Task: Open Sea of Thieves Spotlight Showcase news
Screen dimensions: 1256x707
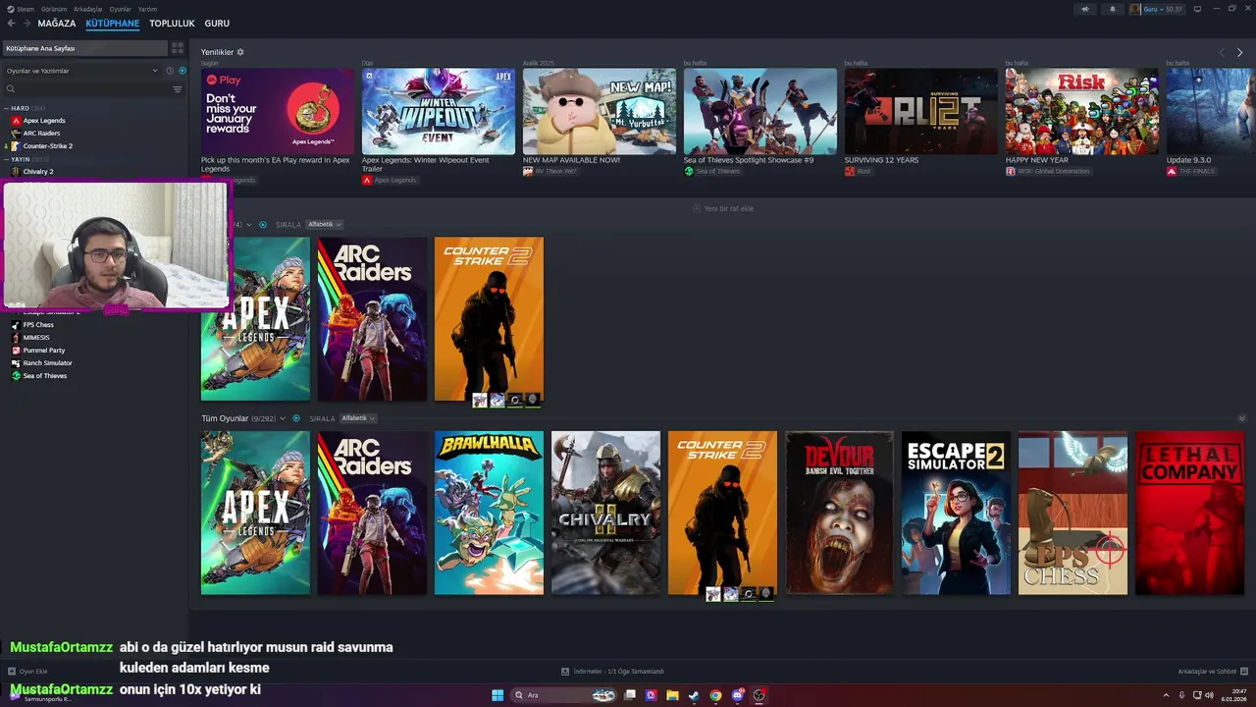Action: pyautogui.click(x=760, y=111)
